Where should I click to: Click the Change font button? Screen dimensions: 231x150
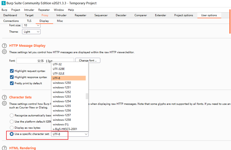click(x=88, y=60)
